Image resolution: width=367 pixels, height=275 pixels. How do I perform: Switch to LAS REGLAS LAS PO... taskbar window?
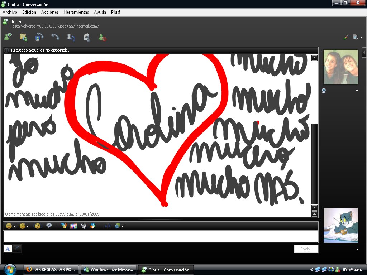pos(51,270)
